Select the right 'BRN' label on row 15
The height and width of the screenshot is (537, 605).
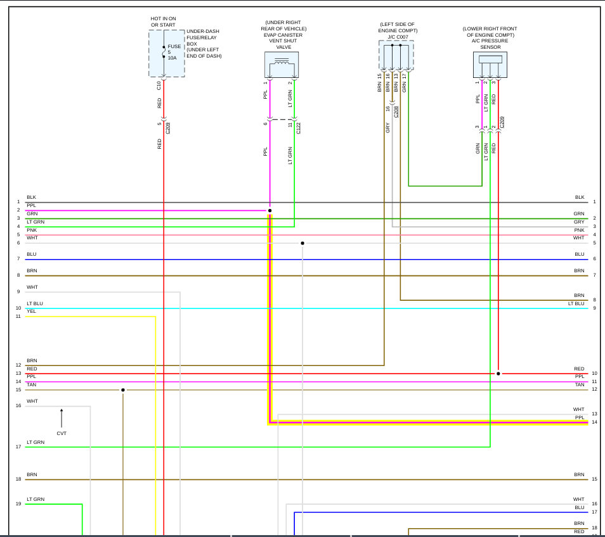[x=579, y=474]
